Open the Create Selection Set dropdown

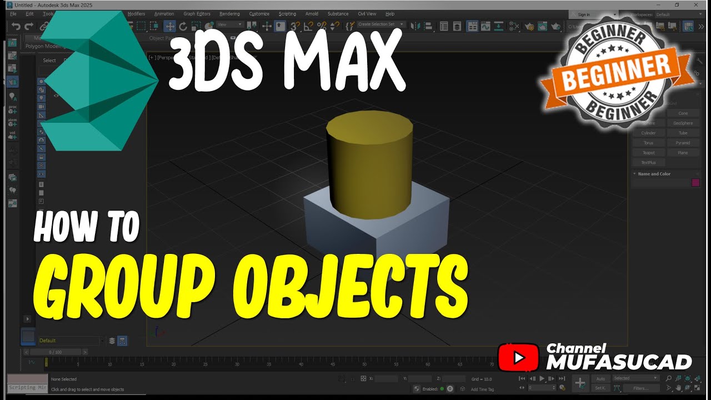[381, 24]
